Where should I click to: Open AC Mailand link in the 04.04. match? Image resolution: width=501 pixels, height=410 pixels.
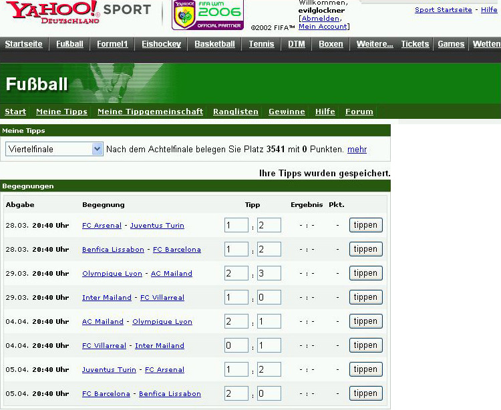[x=103, y=322]
